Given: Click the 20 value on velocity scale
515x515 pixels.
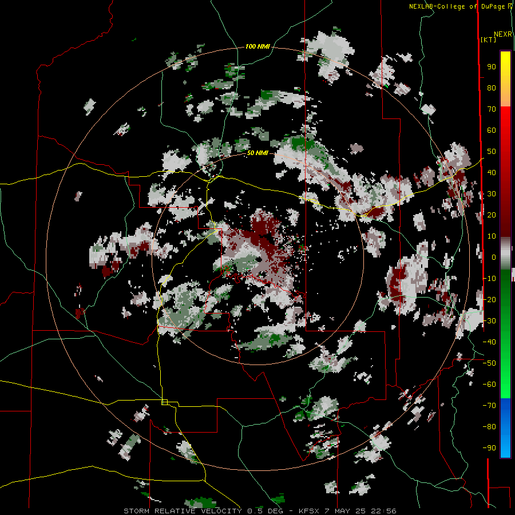Looking at the screenshot, I should click(x=492, y=215).
